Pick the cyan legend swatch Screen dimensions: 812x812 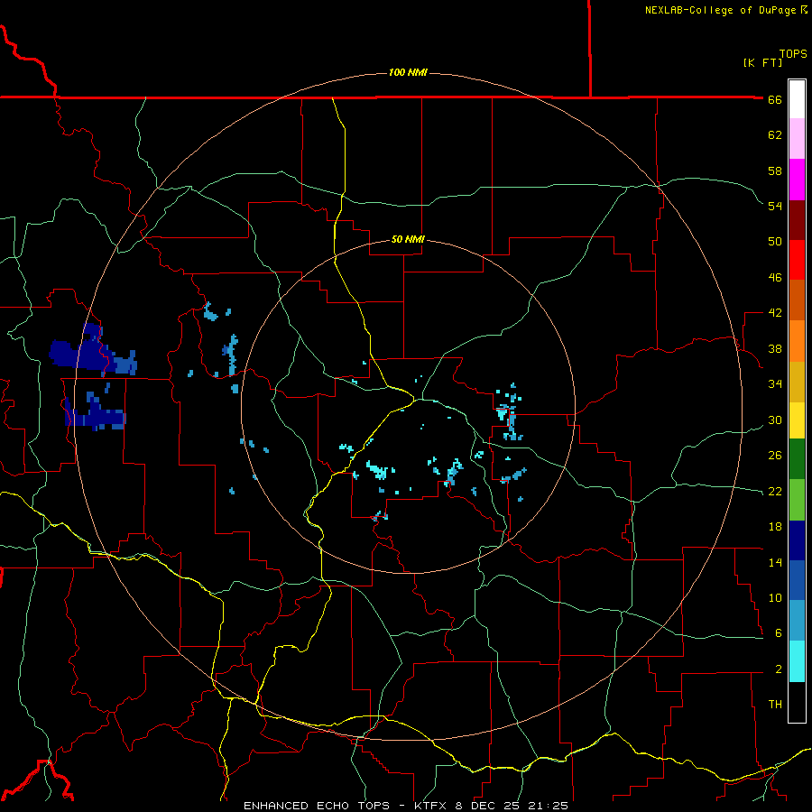(x=797, y=661)
